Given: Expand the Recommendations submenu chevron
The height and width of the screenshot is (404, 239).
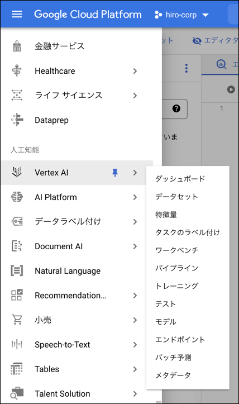Looking at the screenshot, I should point(135,296).
